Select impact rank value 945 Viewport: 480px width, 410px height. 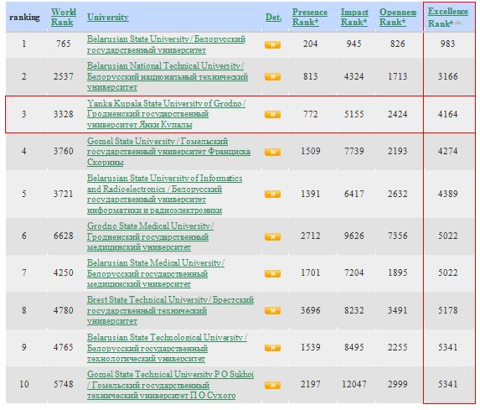pos(354,44)
